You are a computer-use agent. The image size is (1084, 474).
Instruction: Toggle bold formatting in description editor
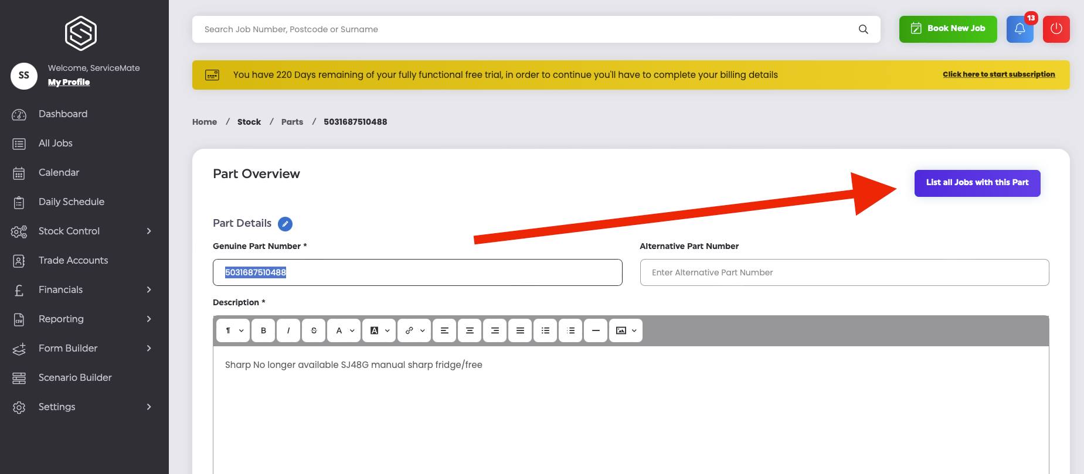pyautogui.click(x=263, y=330)
